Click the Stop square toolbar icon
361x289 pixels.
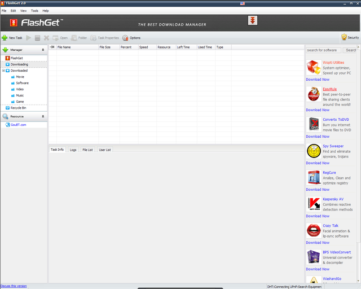[x=37, y=38]
